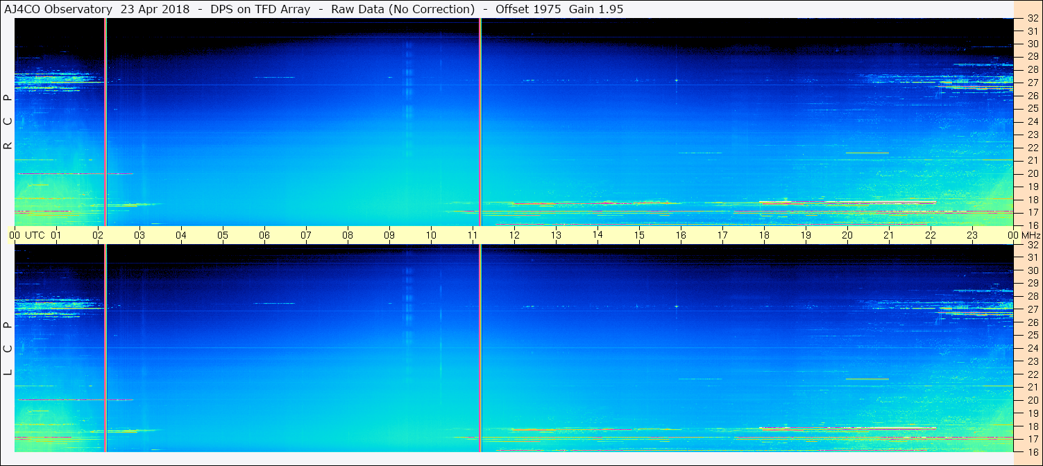The width and height of the screenshot is (1043, 466).
Task: Click the 24 MHz tick in RCP panel
Action: click(1032, 121)
